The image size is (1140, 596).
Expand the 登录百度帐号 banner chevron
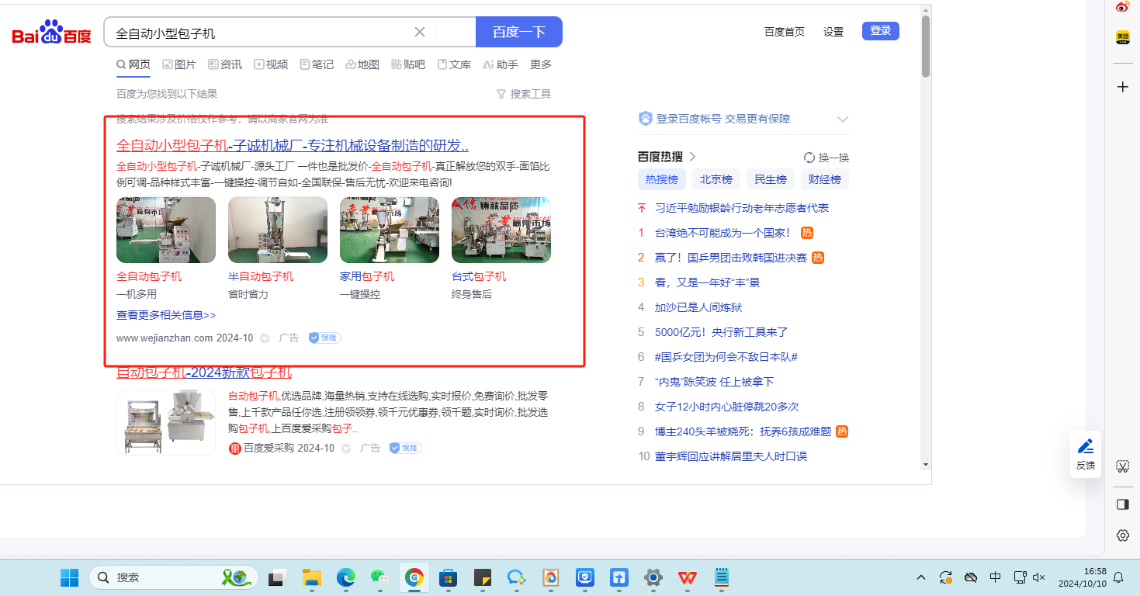[842, 120]
